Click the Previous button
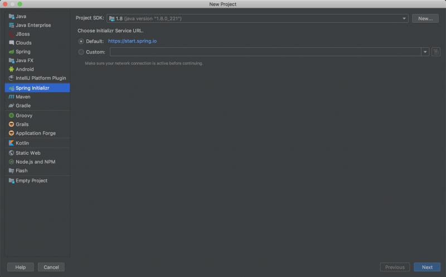This screenshot has height=277, width=446. 395,267
